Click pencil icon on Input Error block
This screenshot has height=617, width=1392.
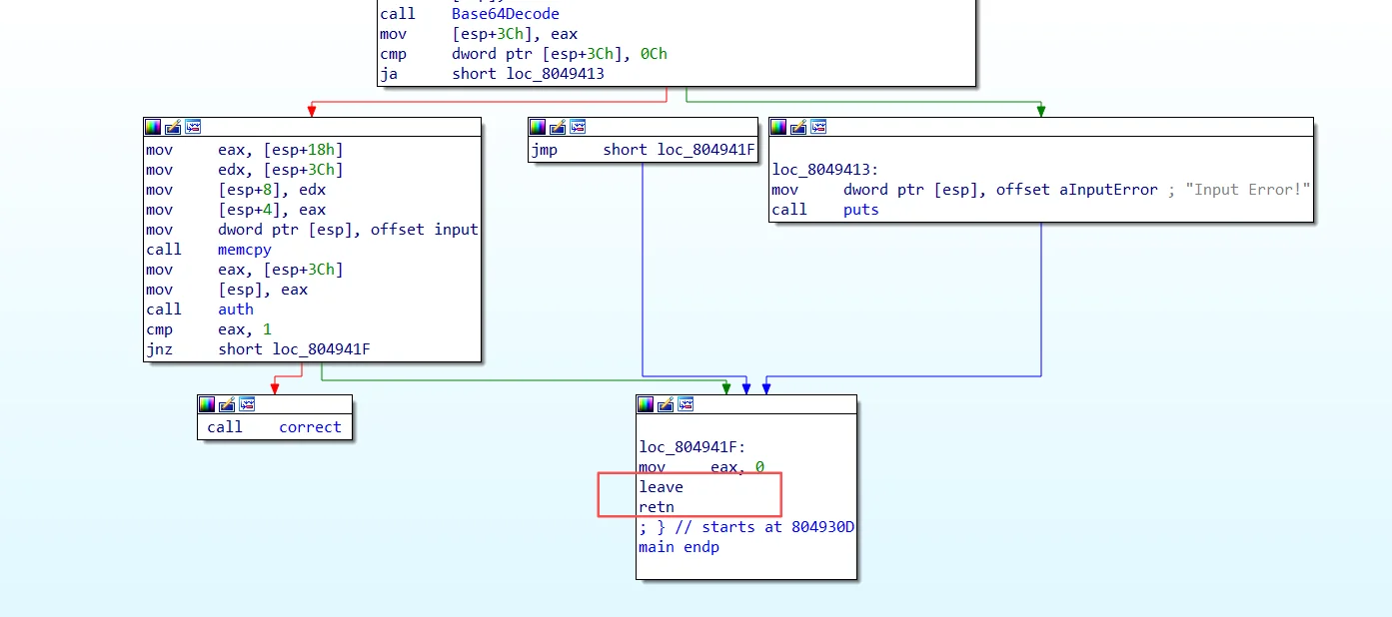pos(798,127)
